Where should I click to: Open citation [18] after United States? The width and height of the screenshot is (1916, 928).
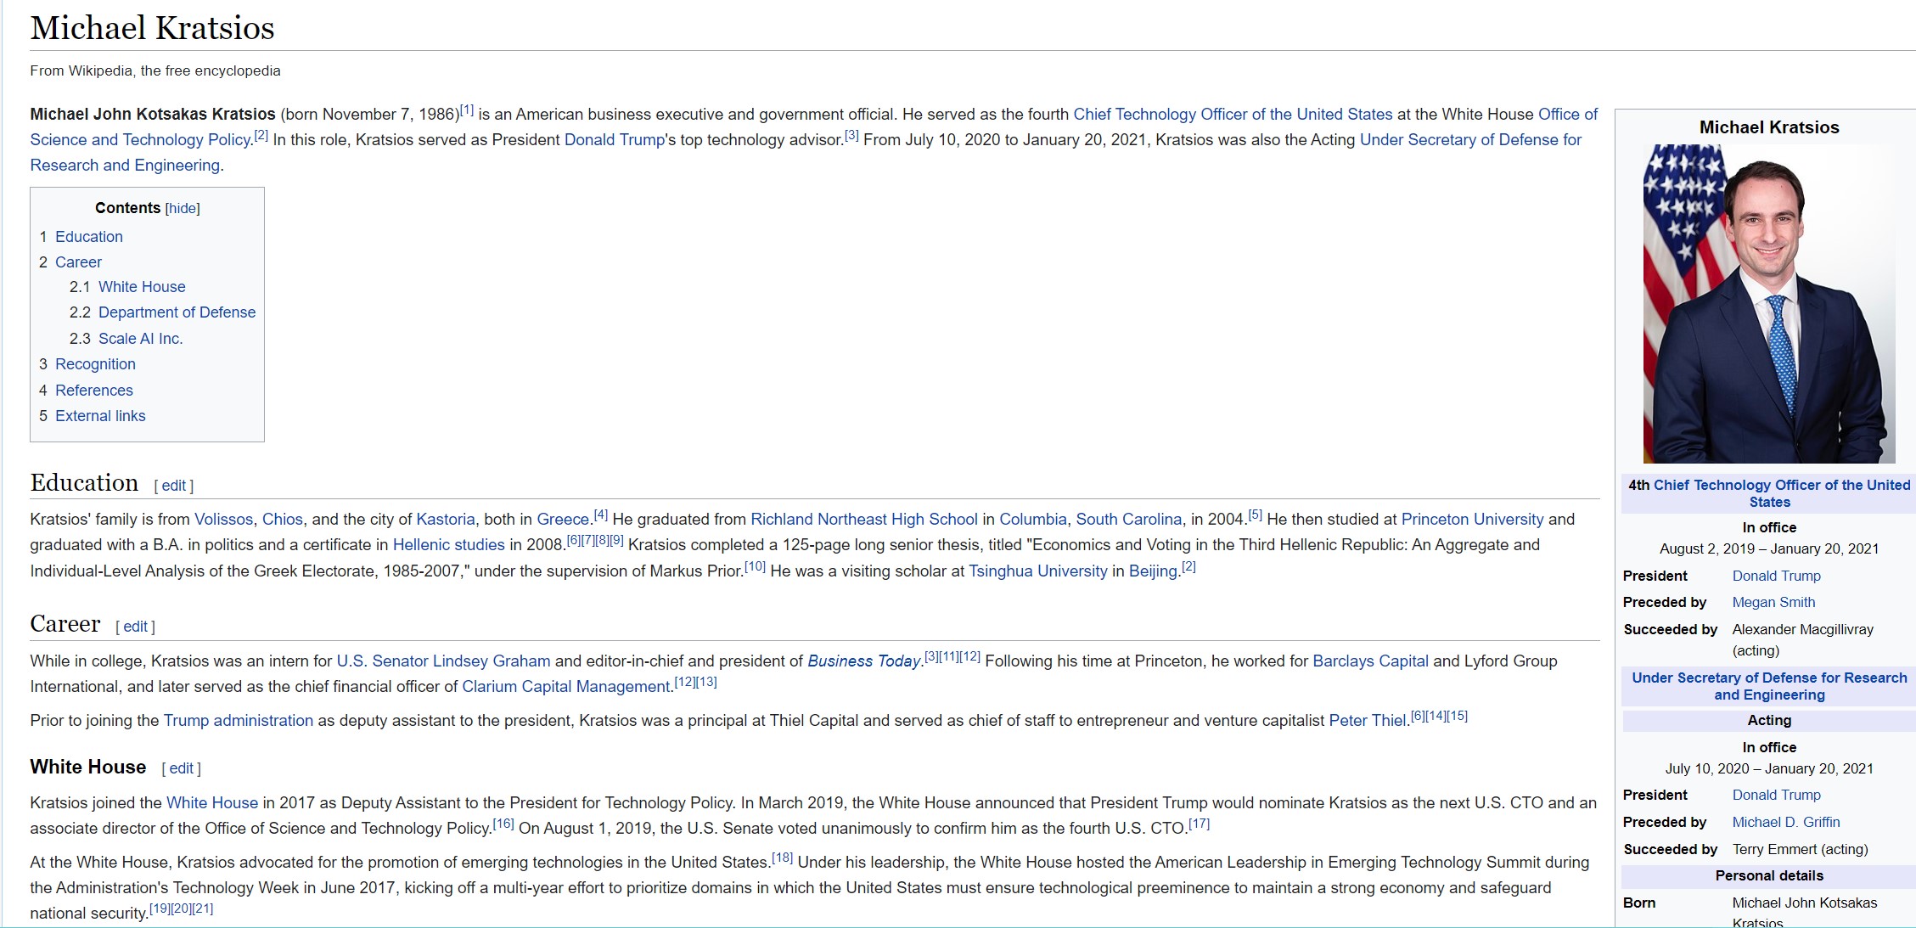tap(783, 858)
